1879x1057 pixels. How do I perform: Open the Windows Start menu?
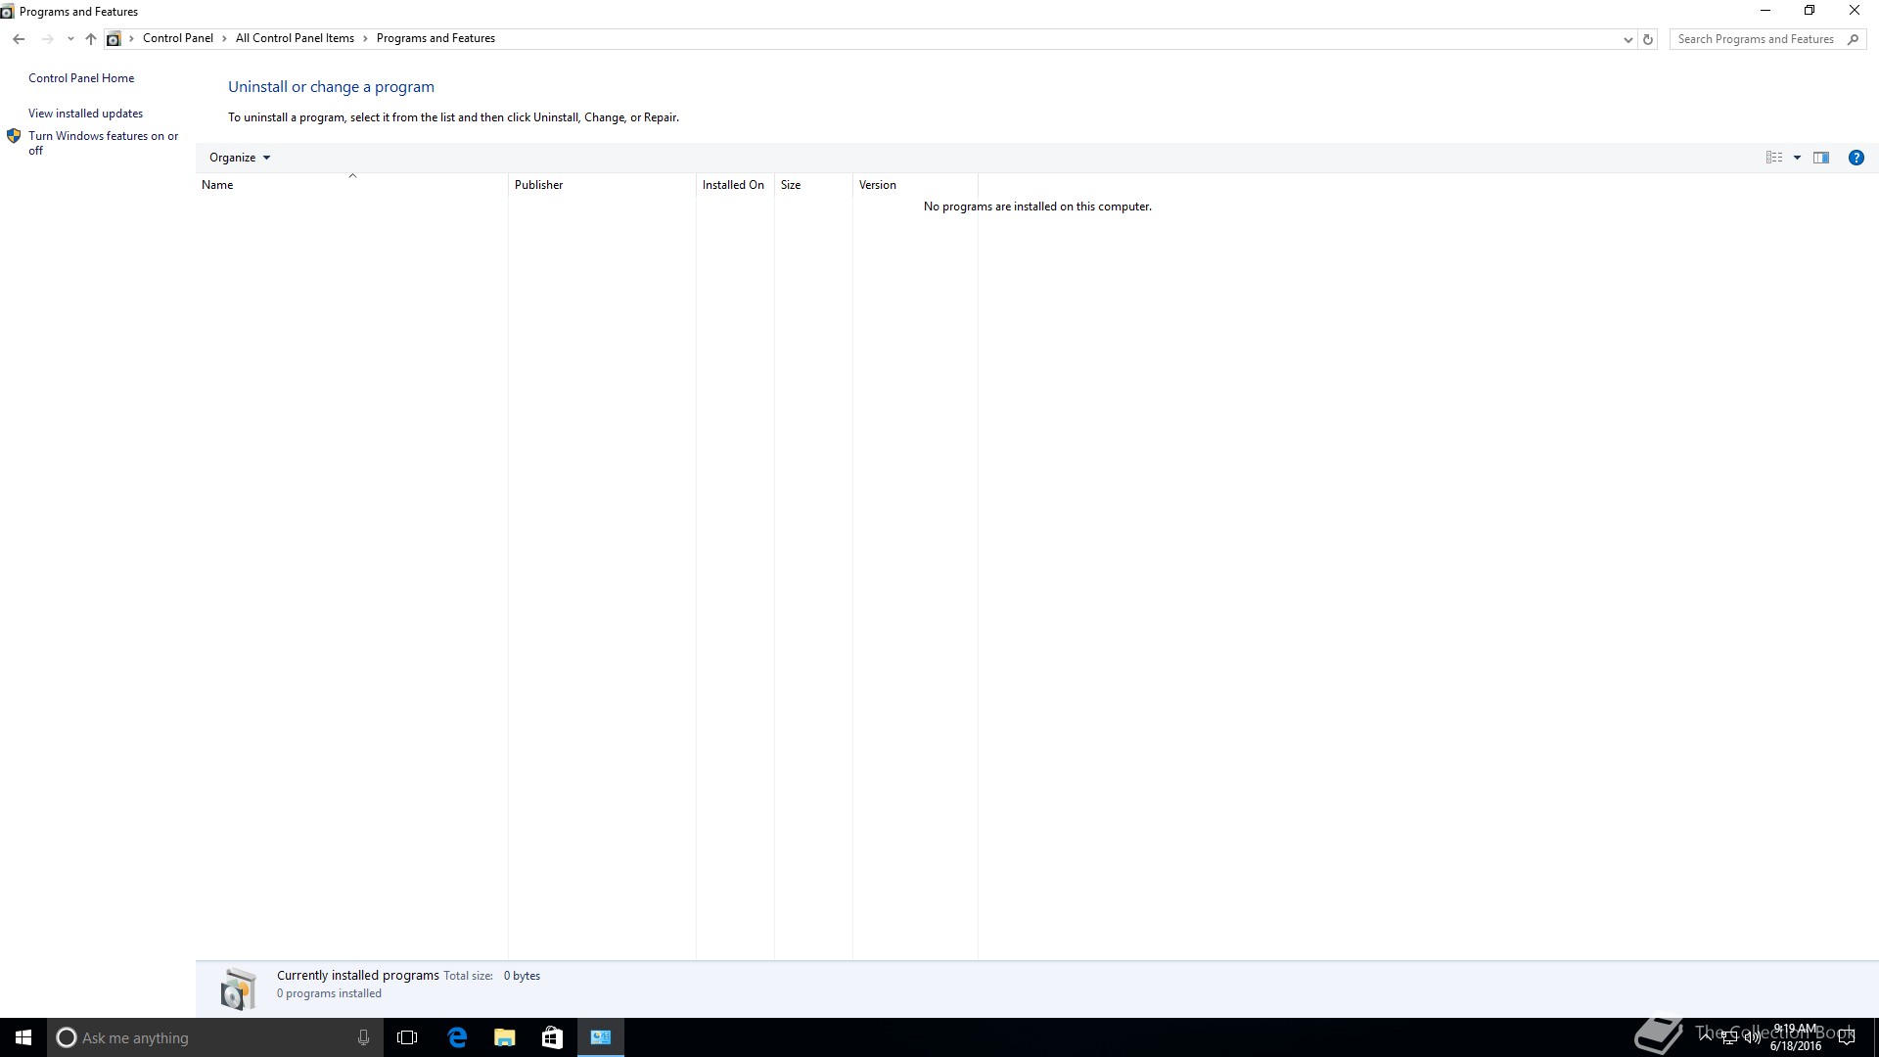coord(23,1037)
